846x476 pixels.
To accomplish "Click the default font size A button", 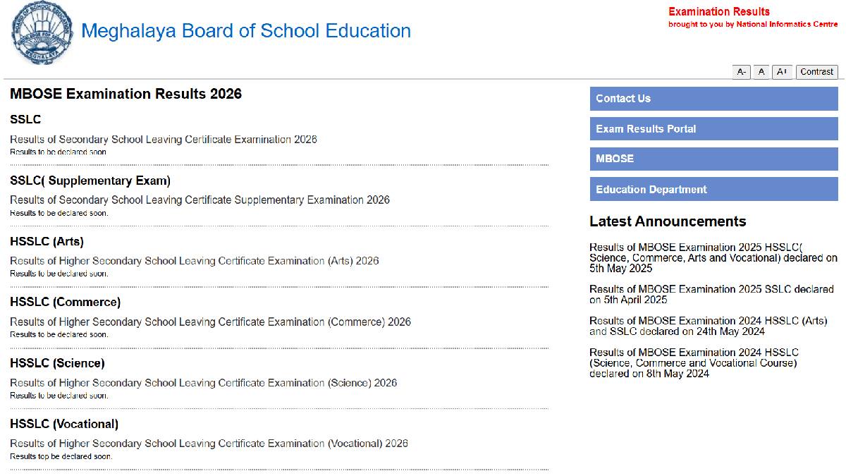I will pyautogui.click(x=761, y=71).
